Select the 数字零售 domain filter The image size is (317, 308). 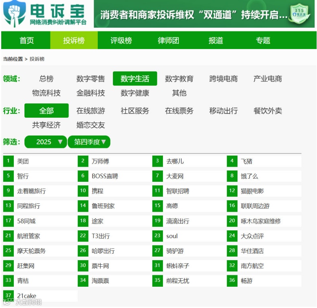[90, 78]
